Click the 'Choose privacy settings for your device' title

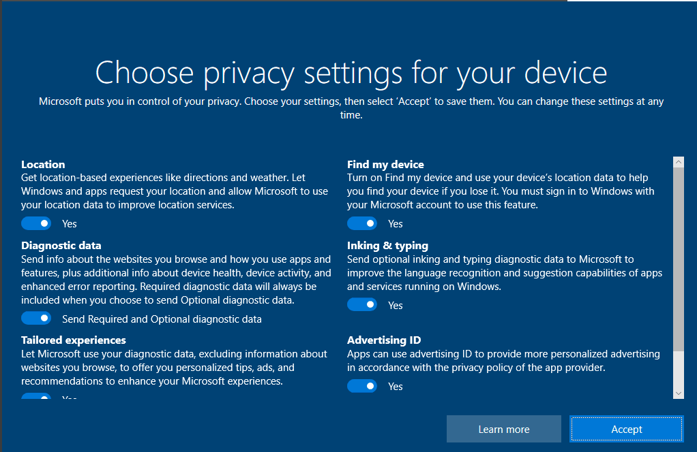[x=351, y=72]
